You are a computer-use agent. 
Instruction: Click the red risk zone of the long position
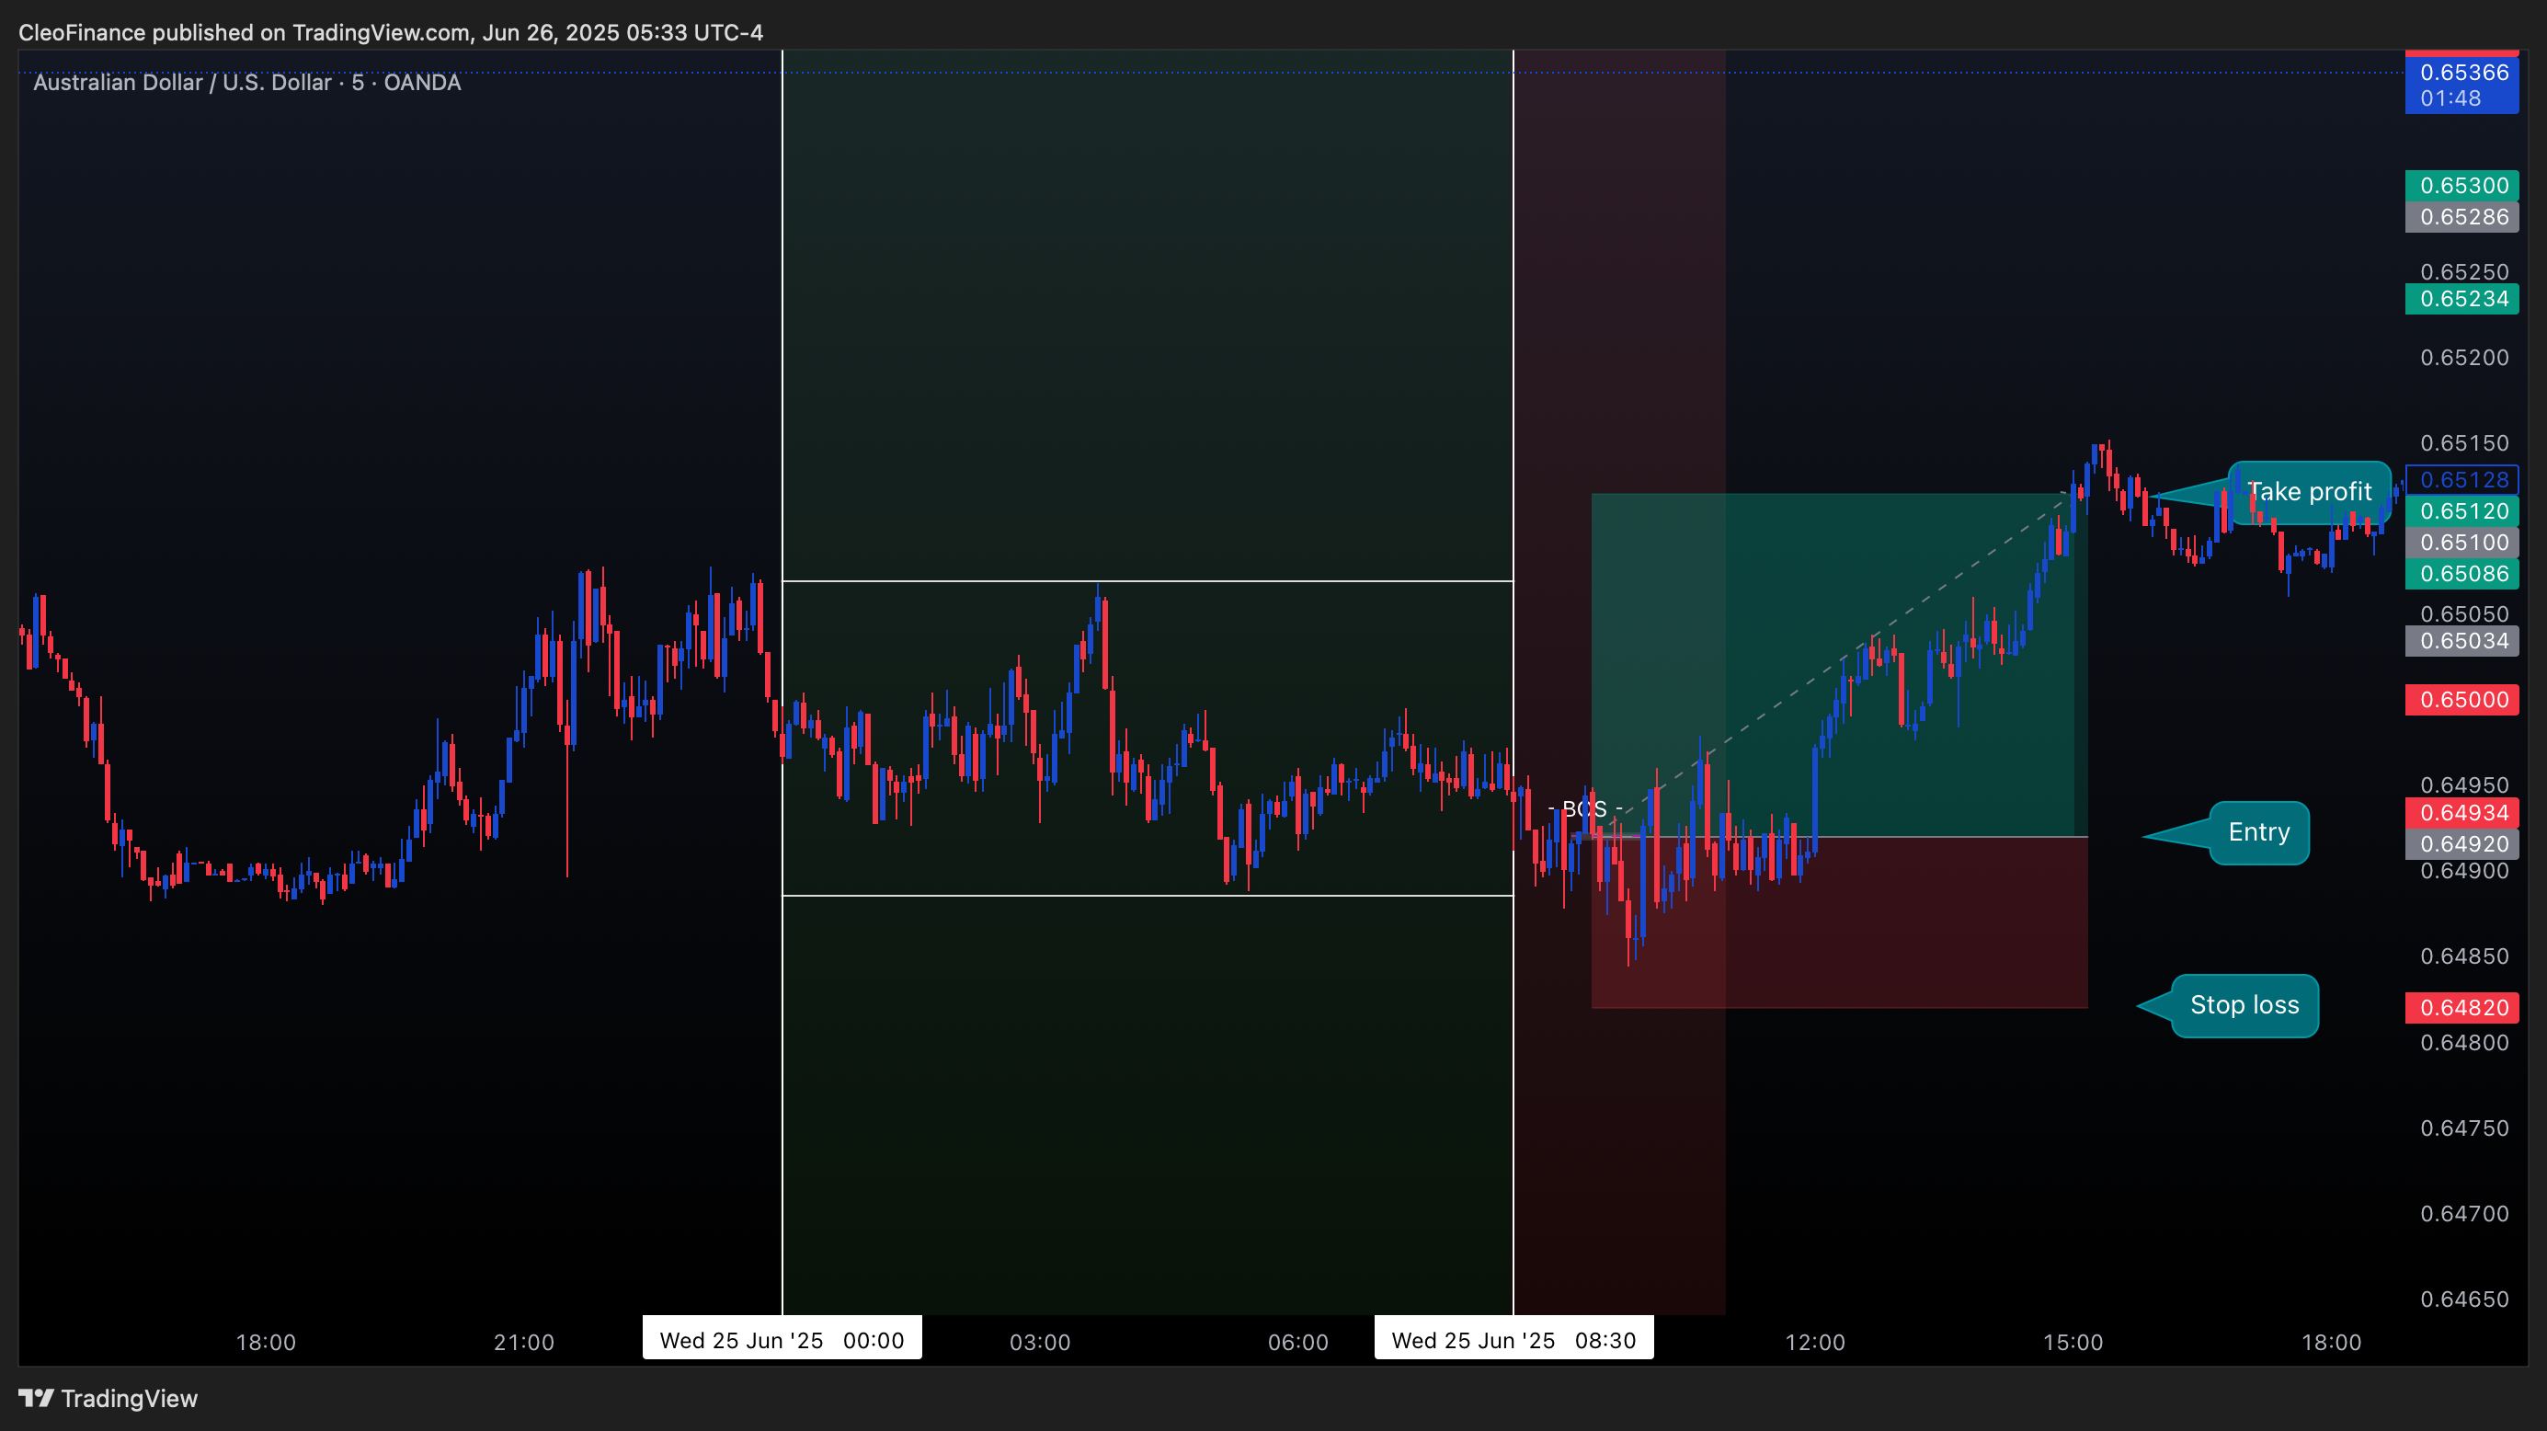coord(1839,922)
